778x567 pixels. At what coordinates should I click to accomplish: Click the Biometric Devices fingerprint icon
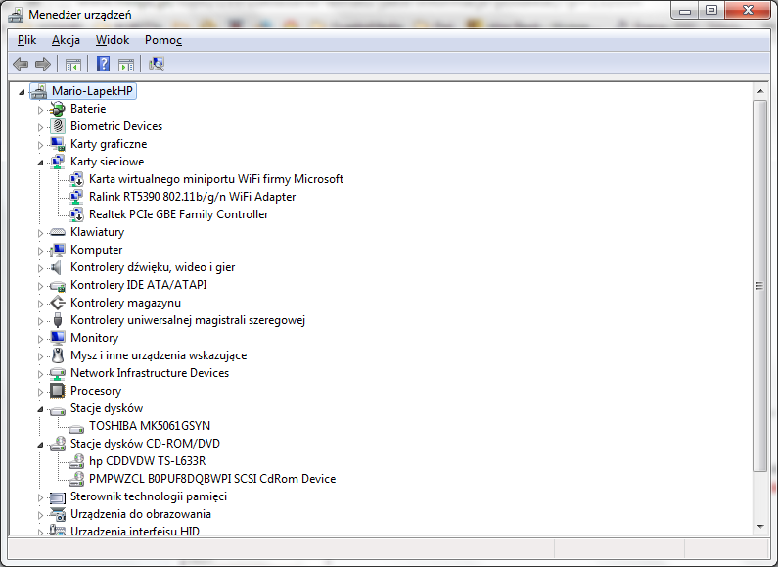coord(58,126)
